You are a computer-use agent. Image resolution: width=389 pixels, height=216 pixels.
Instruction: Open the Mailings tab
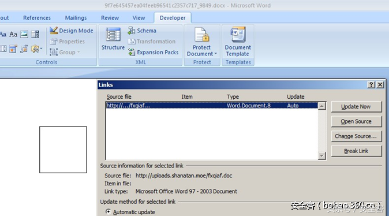76,18
